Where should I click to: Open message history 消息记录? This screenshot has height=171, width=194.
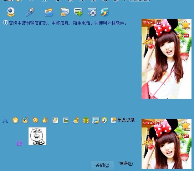123,120
